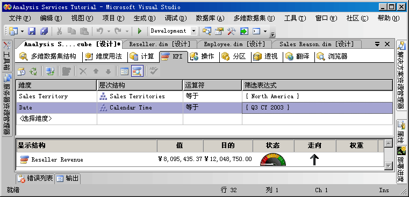Save the current file via floppy icon
This screenshot has height=197, width=409.
click(32, 31)
